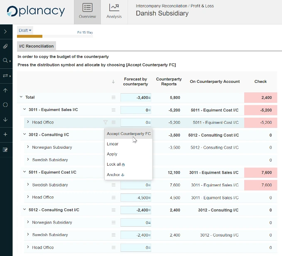Click the down arrow icon in sidebar
282x256 pixels.
point(5,120)
